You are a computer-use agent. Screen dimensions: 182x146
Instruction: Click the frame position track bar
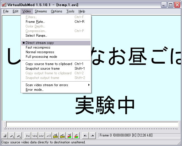point(92,124)
